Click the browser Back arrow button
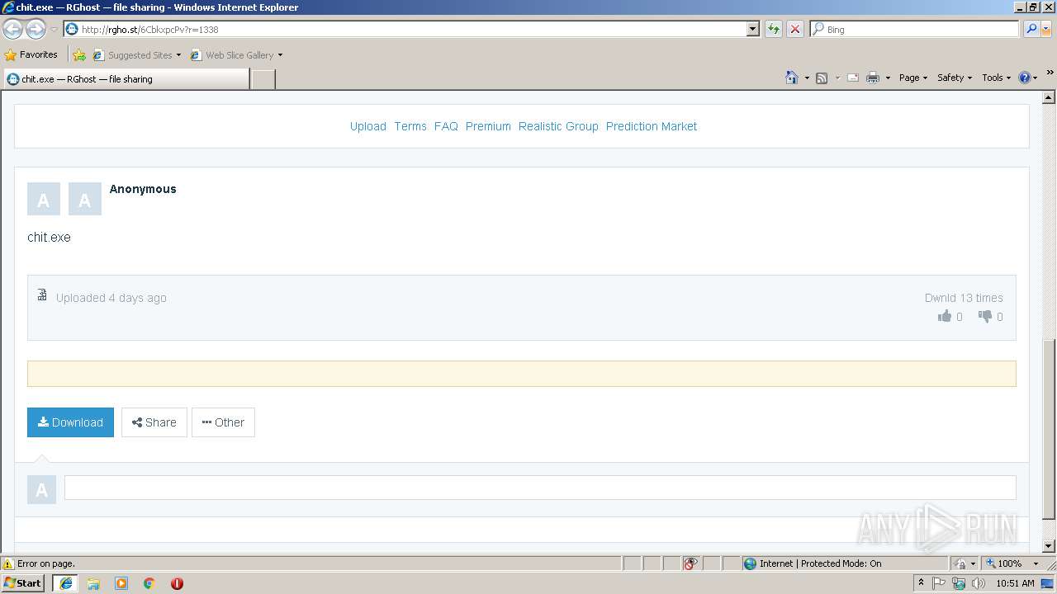The width and height of the screenshot is (1057, 594). [x=12, y=30]
